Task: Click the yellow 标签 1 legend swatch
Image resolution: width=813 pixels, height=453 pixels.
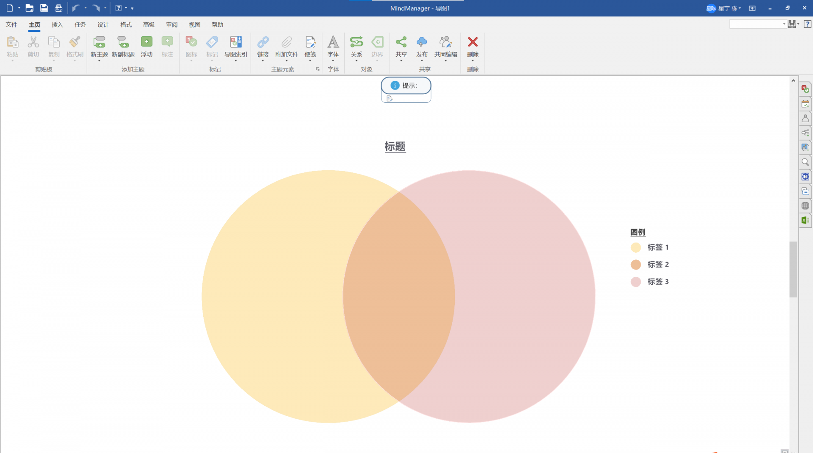Action: click(x=636, y=248)
